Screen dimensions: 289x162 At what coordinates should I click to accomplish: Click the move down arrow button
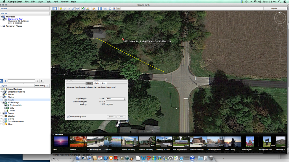pyautogui.click(x=42, y=81)
